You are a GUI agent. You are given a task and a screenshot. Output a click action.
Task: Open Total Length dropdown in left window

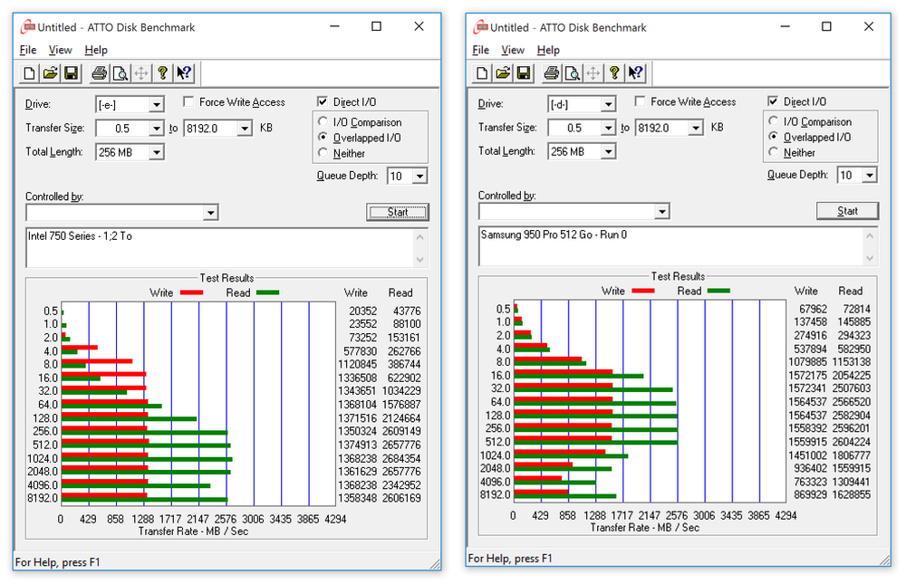156,152
